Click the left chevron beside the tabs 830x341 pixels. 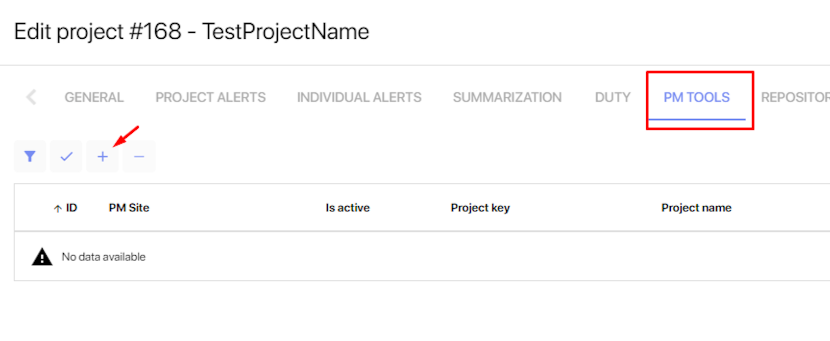(31, 97)
